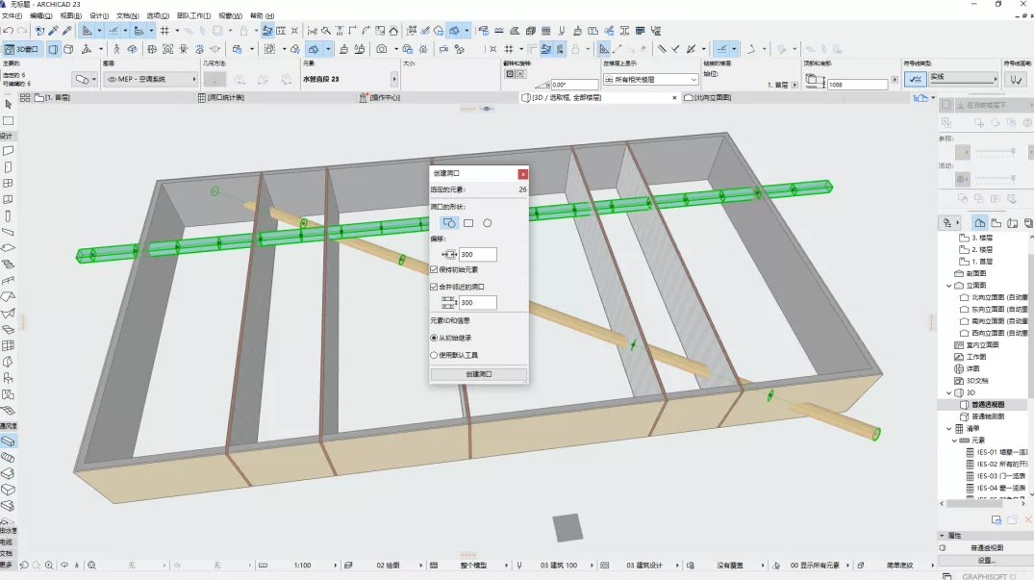Open the 设计 menu
This screenshot has height=580, width=1034.
tap(98, 16)
